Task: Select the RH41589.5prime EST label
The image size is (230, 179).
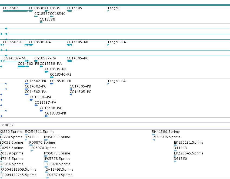Action: tap(166, 132)
